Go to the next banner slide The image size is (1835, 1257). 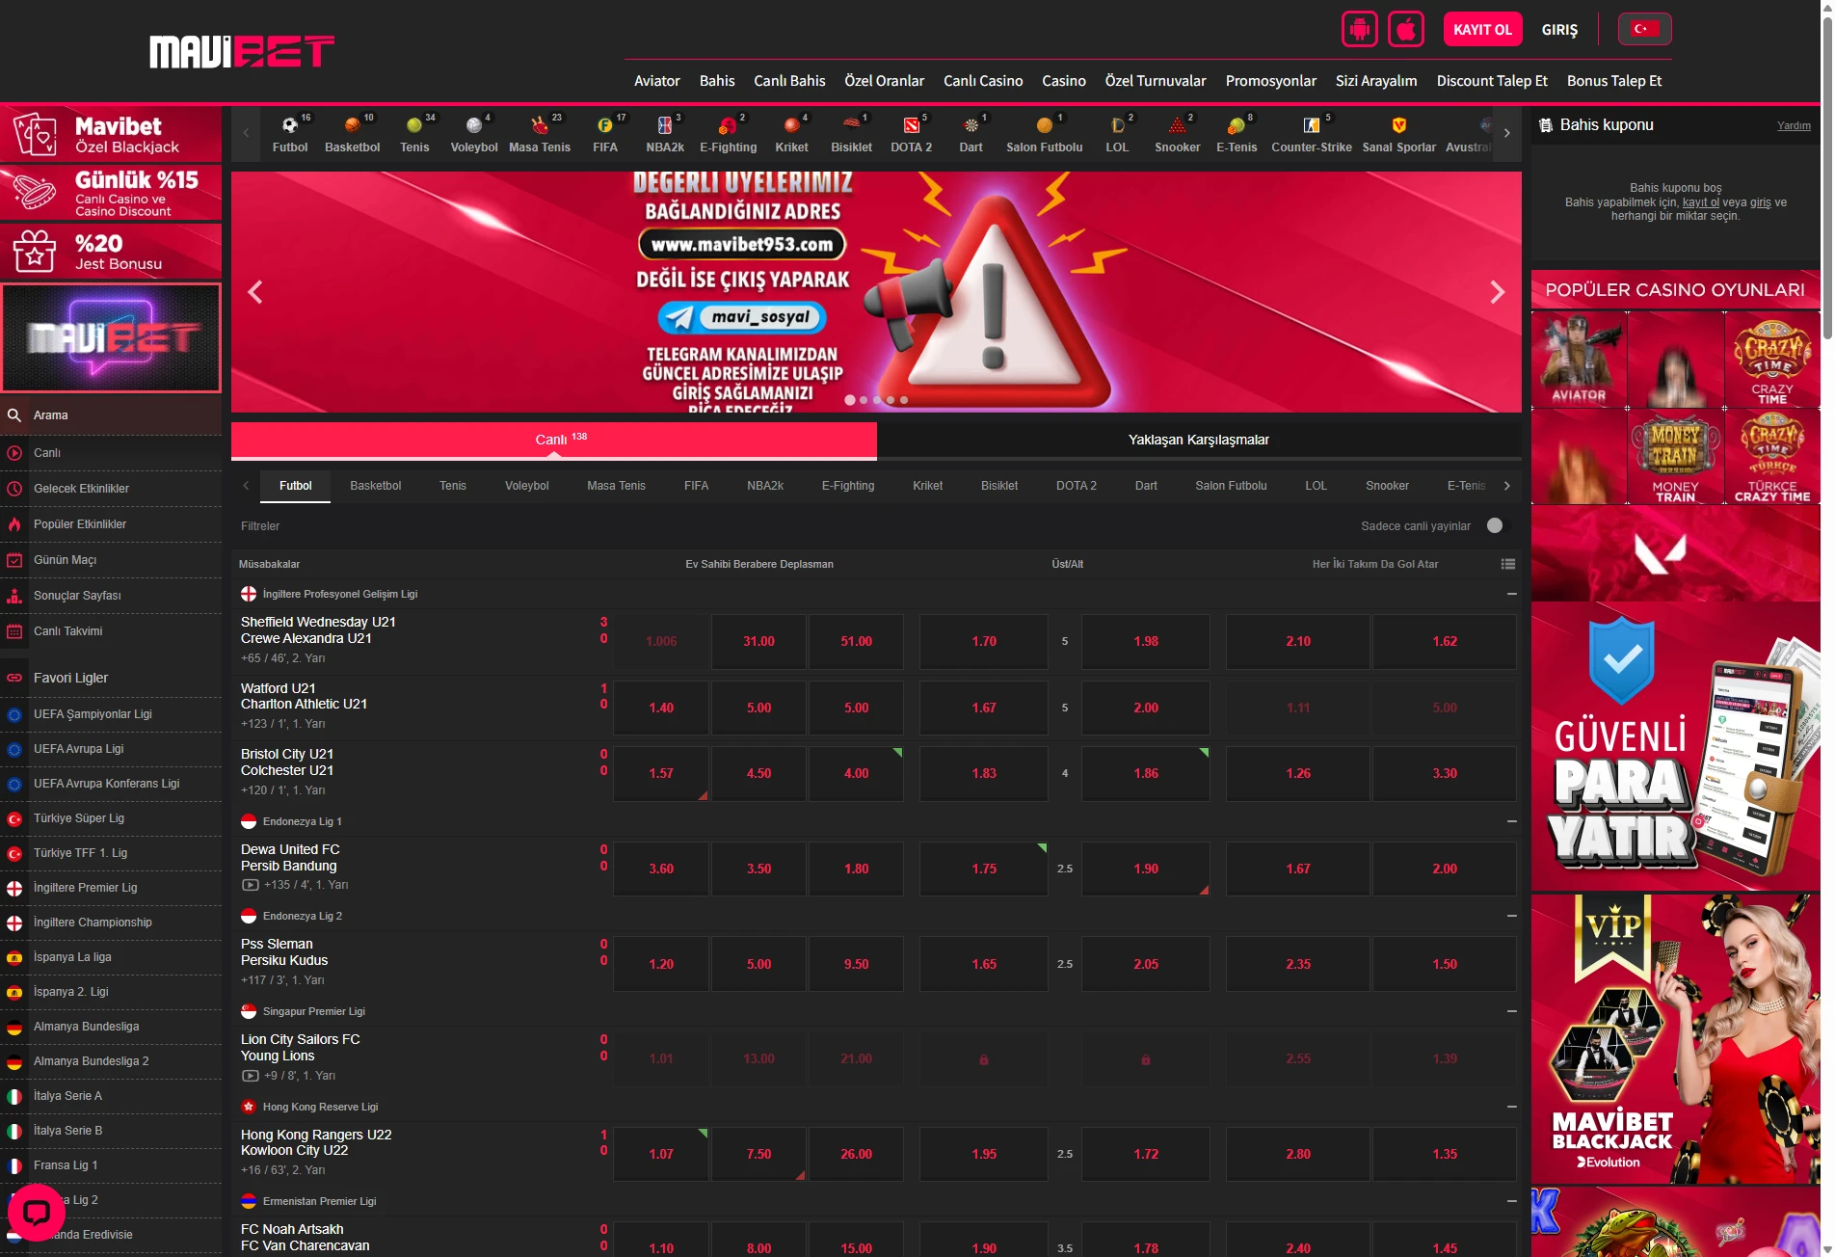coord(1497,292)
